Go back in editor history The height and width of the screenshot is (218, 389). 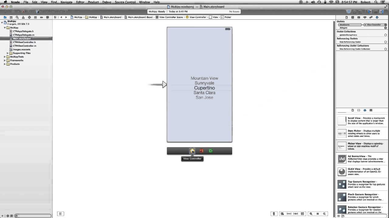click(x=61, y=17)
